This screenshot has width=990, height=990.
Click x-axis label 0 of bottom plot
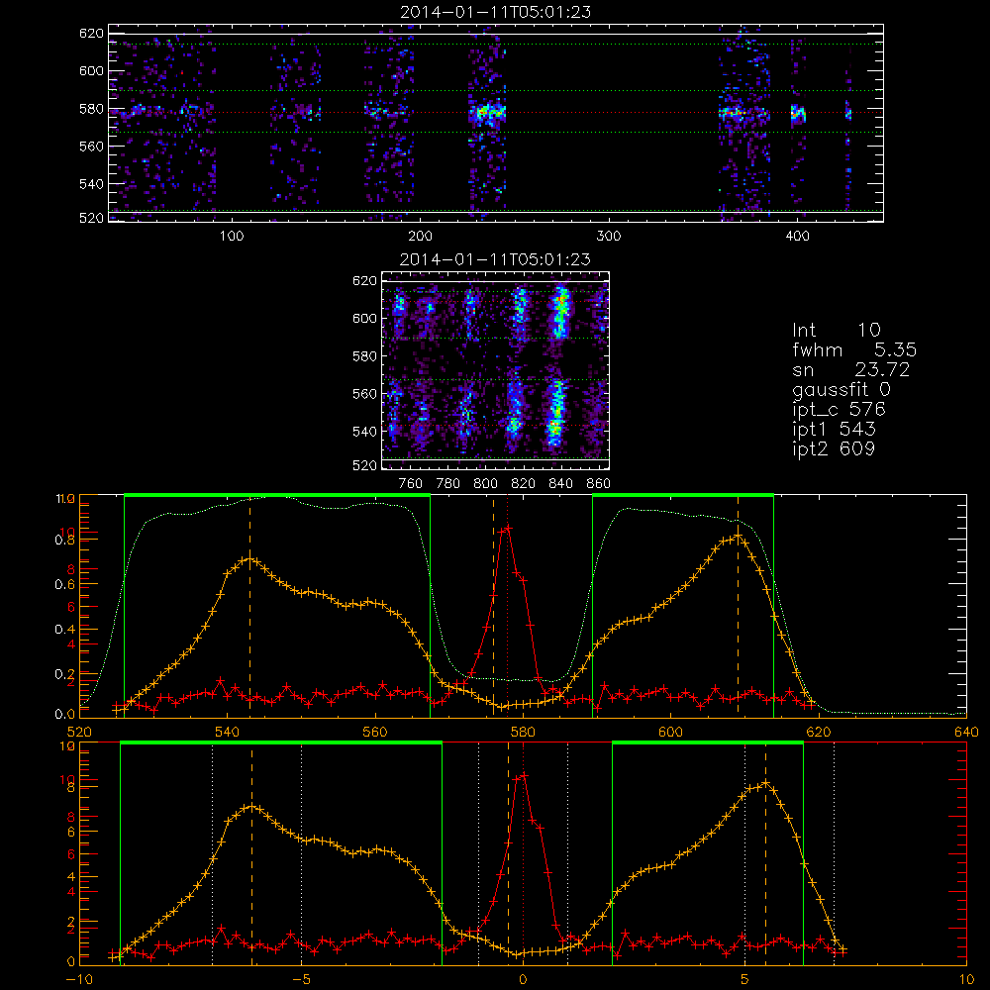tap(523, 979)
